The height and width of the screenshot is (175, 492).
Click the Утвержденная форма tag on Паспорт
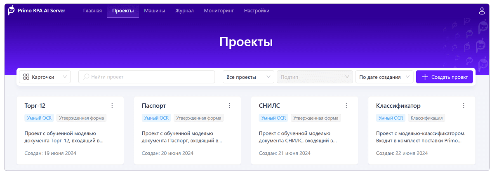tap(199, 118)
